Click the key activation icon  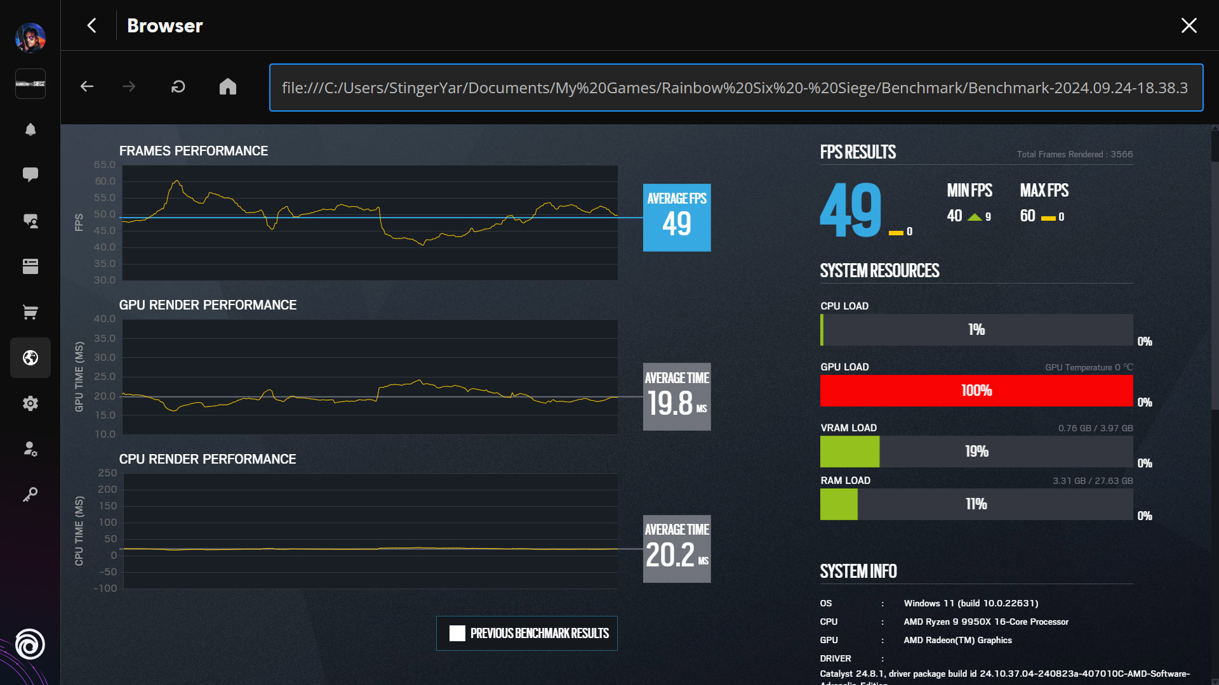[30, 495]
